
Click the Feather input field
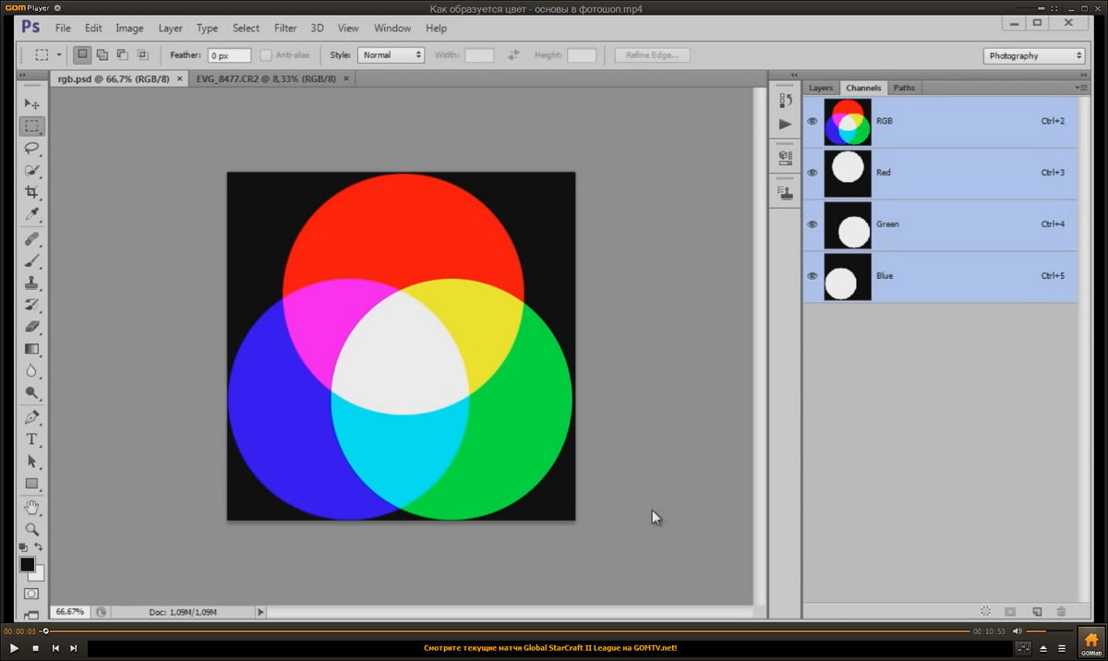(x=228, y=55)
